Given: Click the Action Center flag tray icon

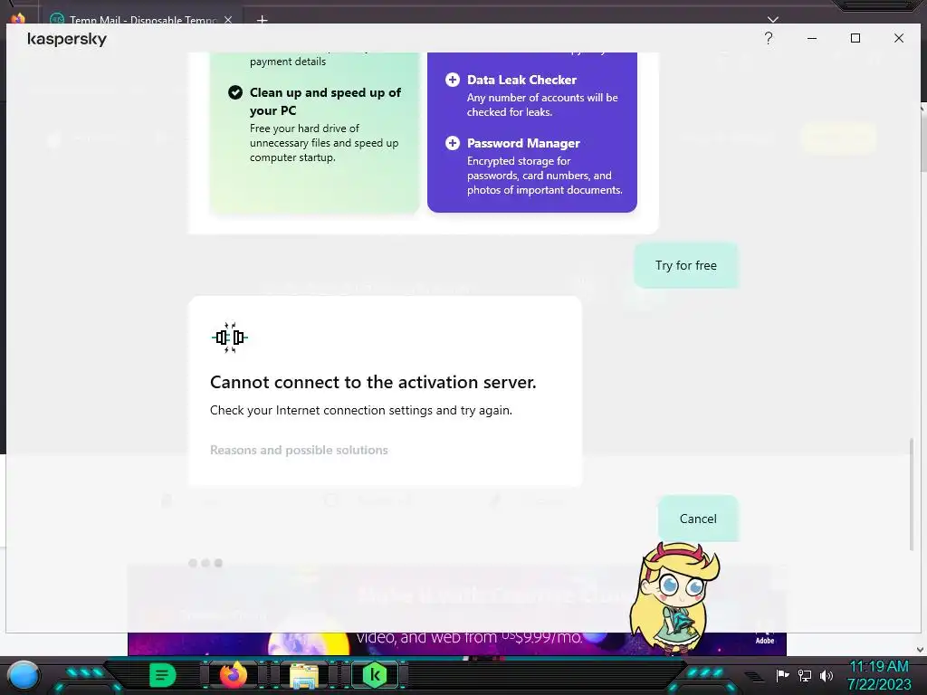Looking at the screenshot, I should 783,675.
